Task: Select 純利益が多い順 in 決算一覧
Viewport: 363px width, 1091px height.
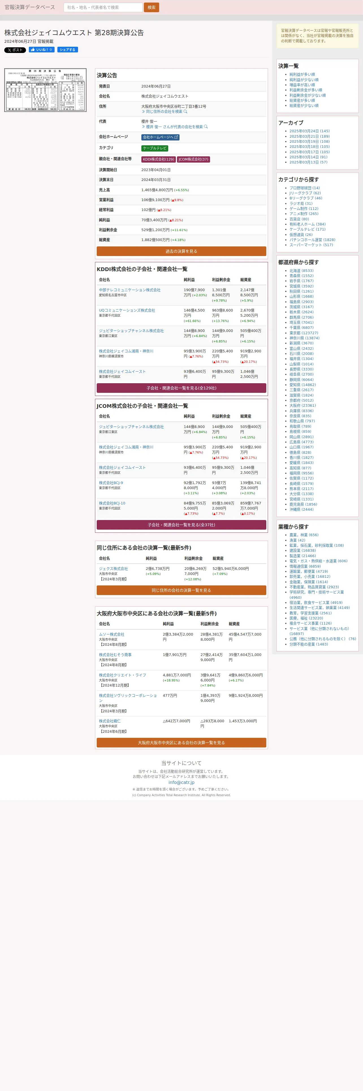Action: pyautogui.click(x=302, y=74)
